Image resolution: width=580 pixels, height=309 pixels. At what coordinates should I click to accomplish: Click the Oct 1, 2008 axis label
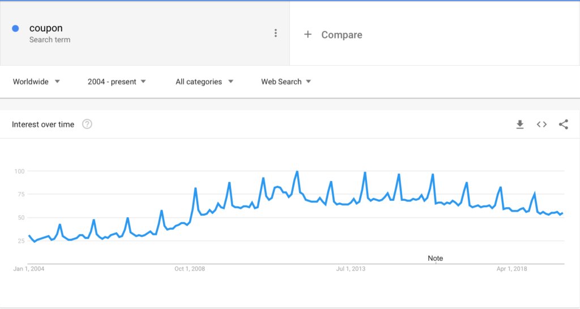(190, 269)
